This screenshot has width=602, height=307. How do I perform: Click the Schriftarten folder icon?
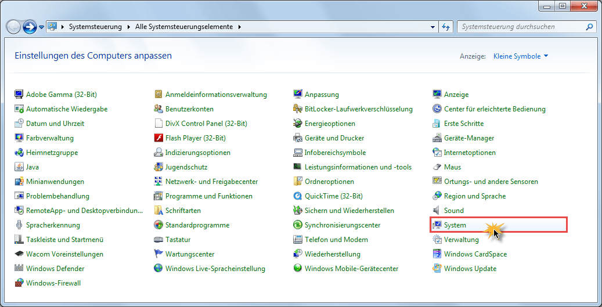click(158, 211)
